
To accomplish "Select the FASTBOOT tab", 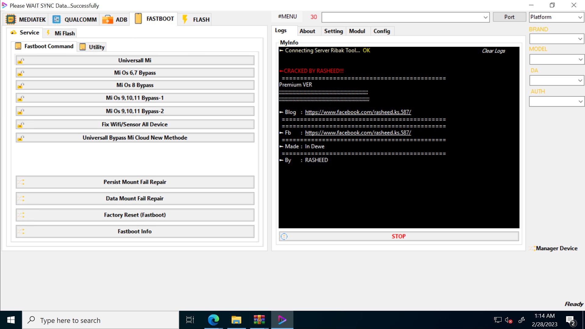I will [154, 19].
